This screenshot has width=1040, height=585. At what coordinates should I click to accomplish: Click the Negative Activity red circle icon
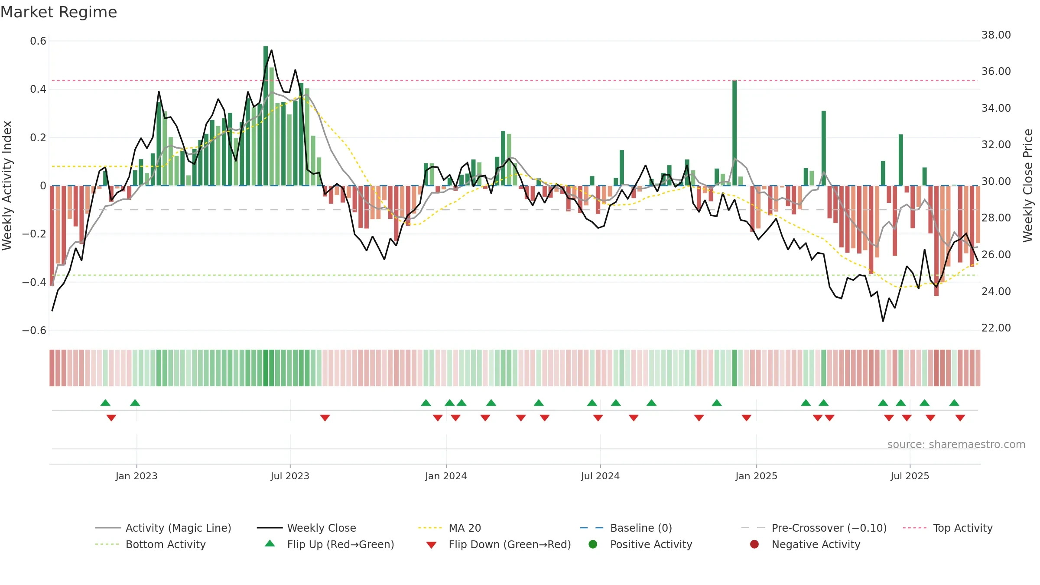[x=754, y=544]
